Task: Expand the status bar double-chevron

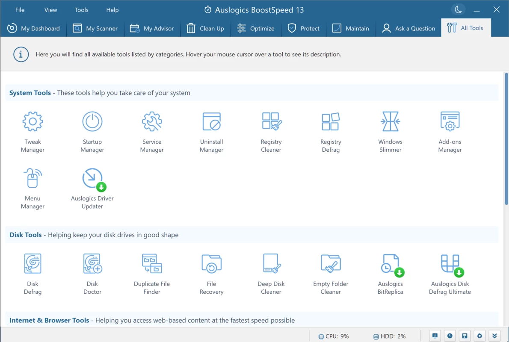Action: tap(495, 336)
